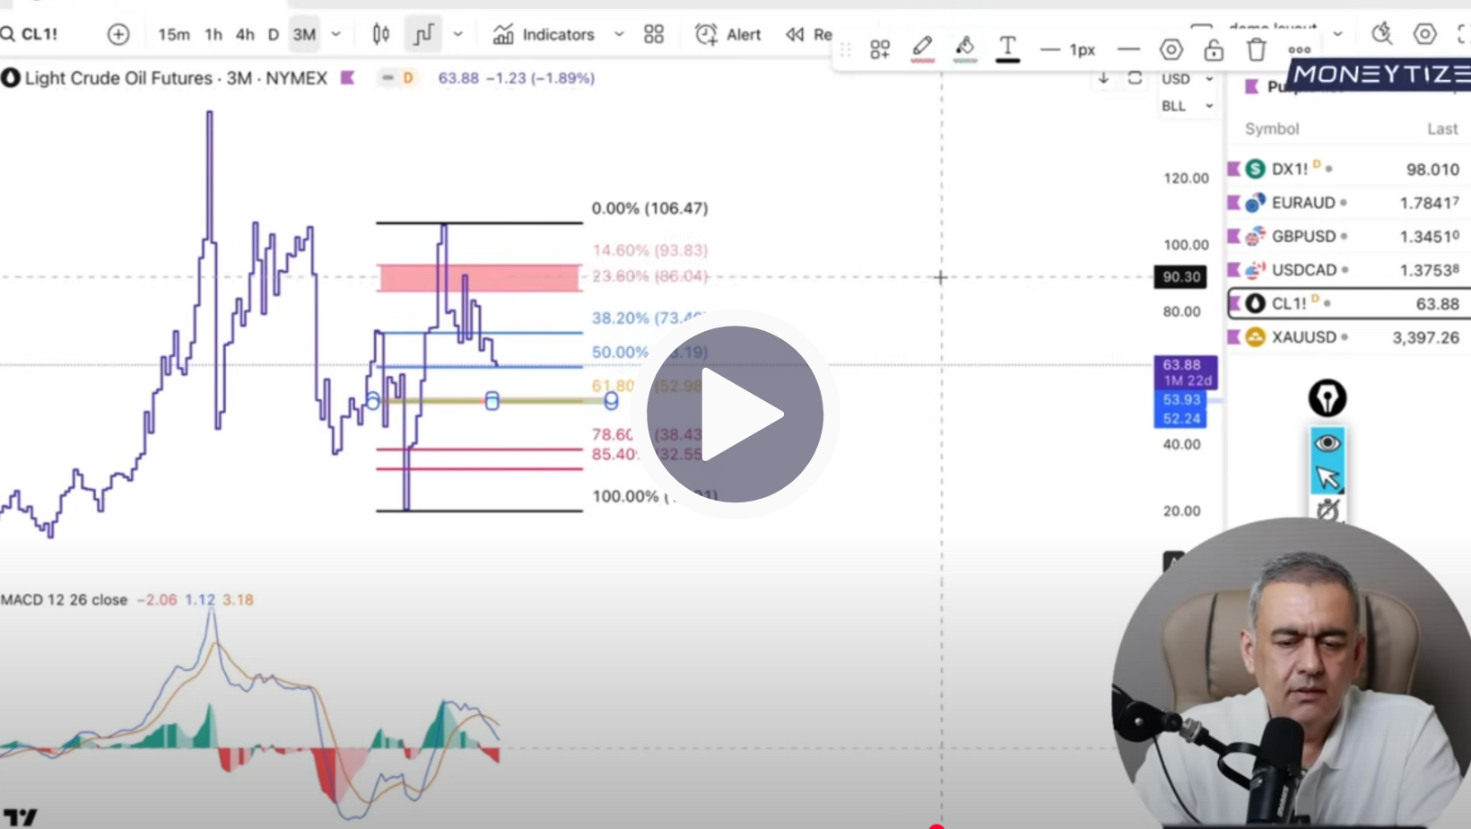Click the black pen nib icon
Screen dimensions: 1471x829
[x=1327, y=397]
